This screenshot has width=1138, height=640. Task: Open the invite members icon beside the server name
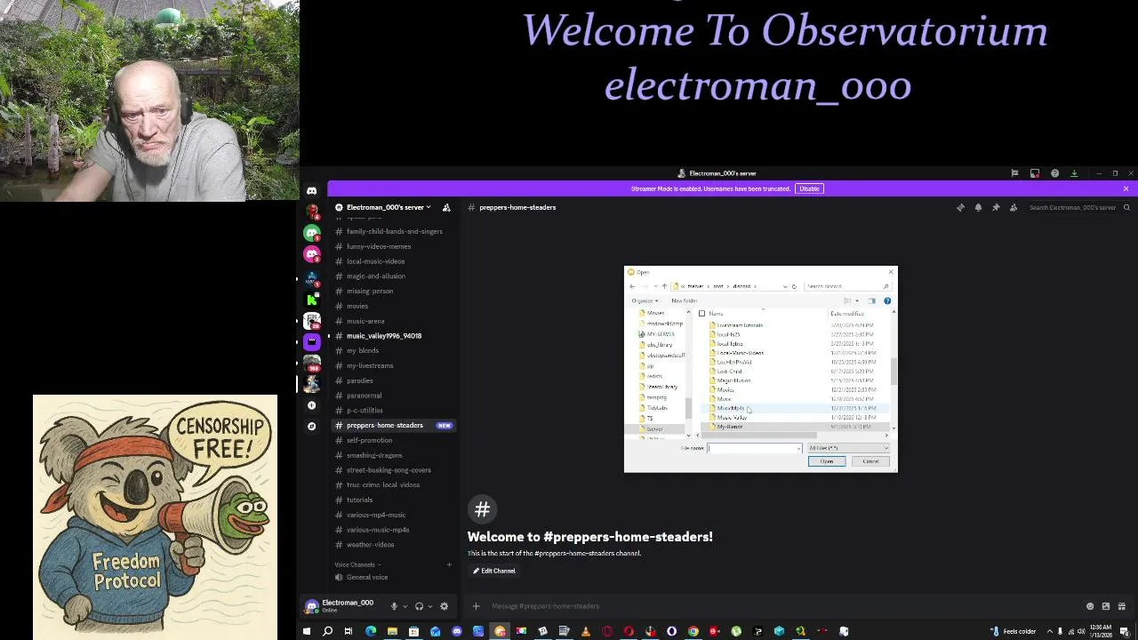click(446, 207)
